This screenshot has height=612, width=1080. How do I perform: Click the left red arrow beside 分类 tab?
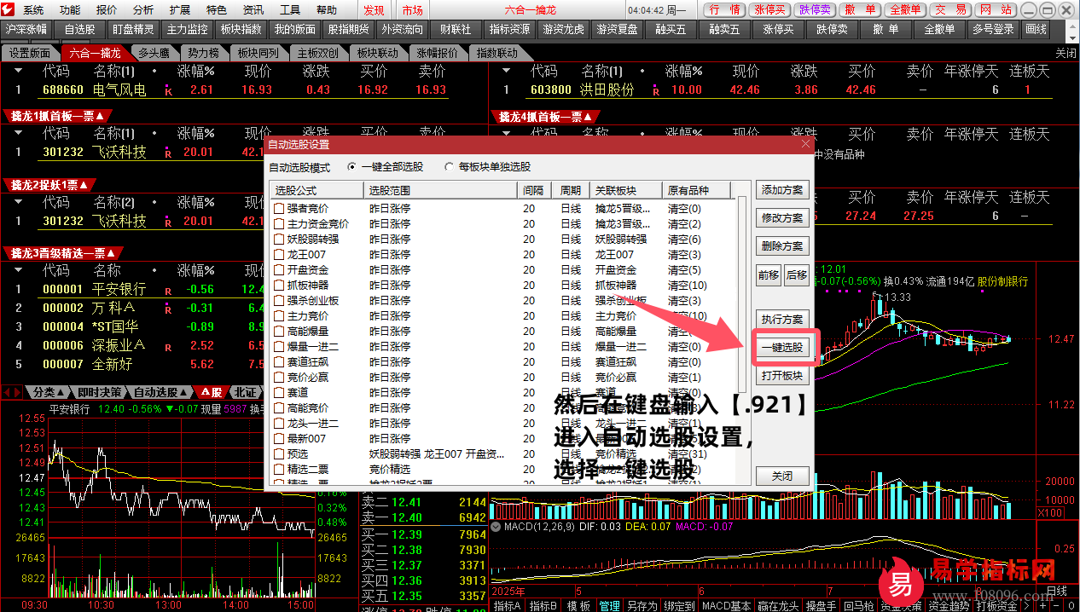8,392
